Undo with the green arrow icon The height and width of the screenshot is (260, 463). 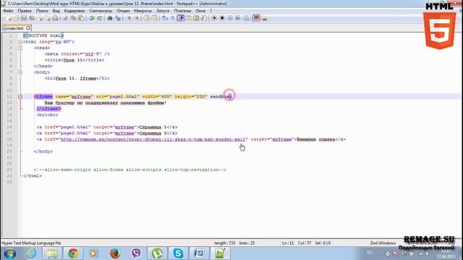pyautogui.click(x=92, y=18)
